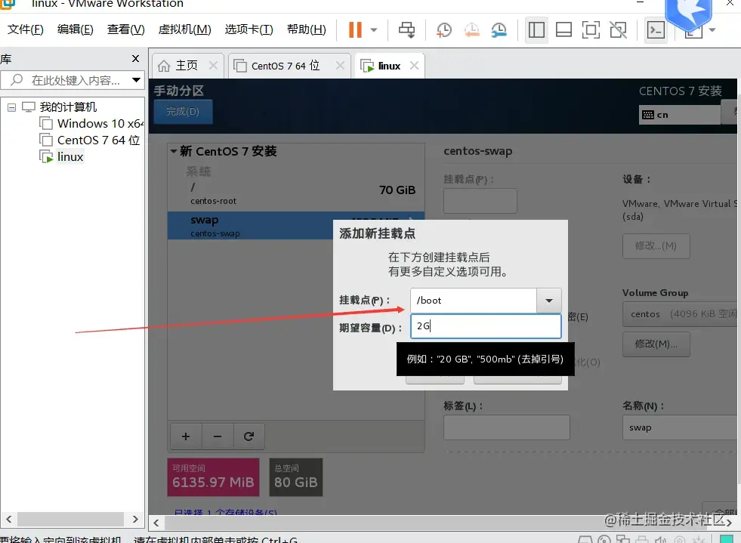Click the printer status bar icon
This screenshot has width=741, height=543.
pyautogui.click(x=642, y=540)
